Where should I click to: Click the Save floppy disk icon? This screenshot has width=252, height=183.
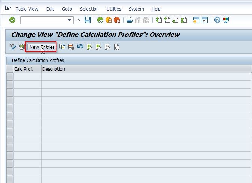(88, 20)
